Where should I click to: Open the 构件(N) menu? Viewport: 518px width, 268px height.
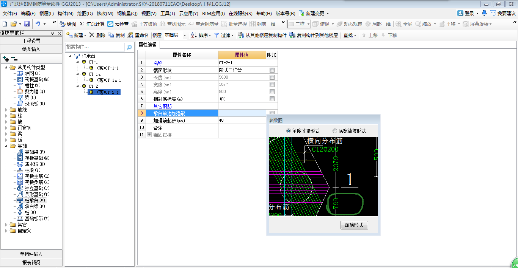click(65, 13)
